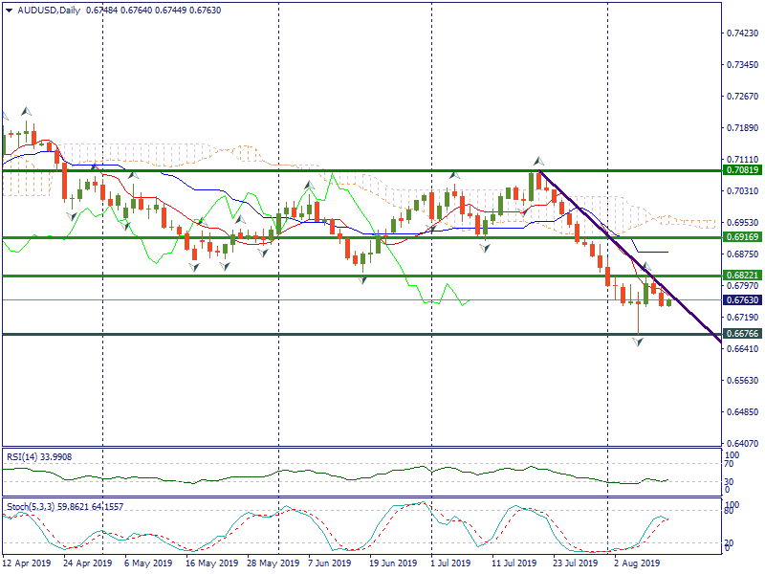Select the 0.68221 price level label
Image resolution: width=765 pixels, height=574 pixels.
tap(742, 276)
